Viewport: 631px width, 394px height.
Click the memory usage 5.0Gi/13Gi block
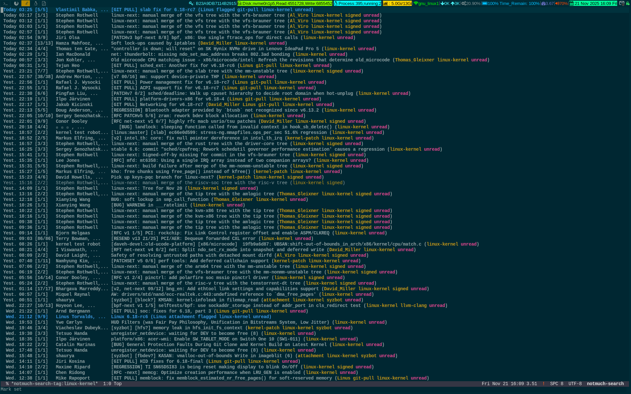point(397,3)
